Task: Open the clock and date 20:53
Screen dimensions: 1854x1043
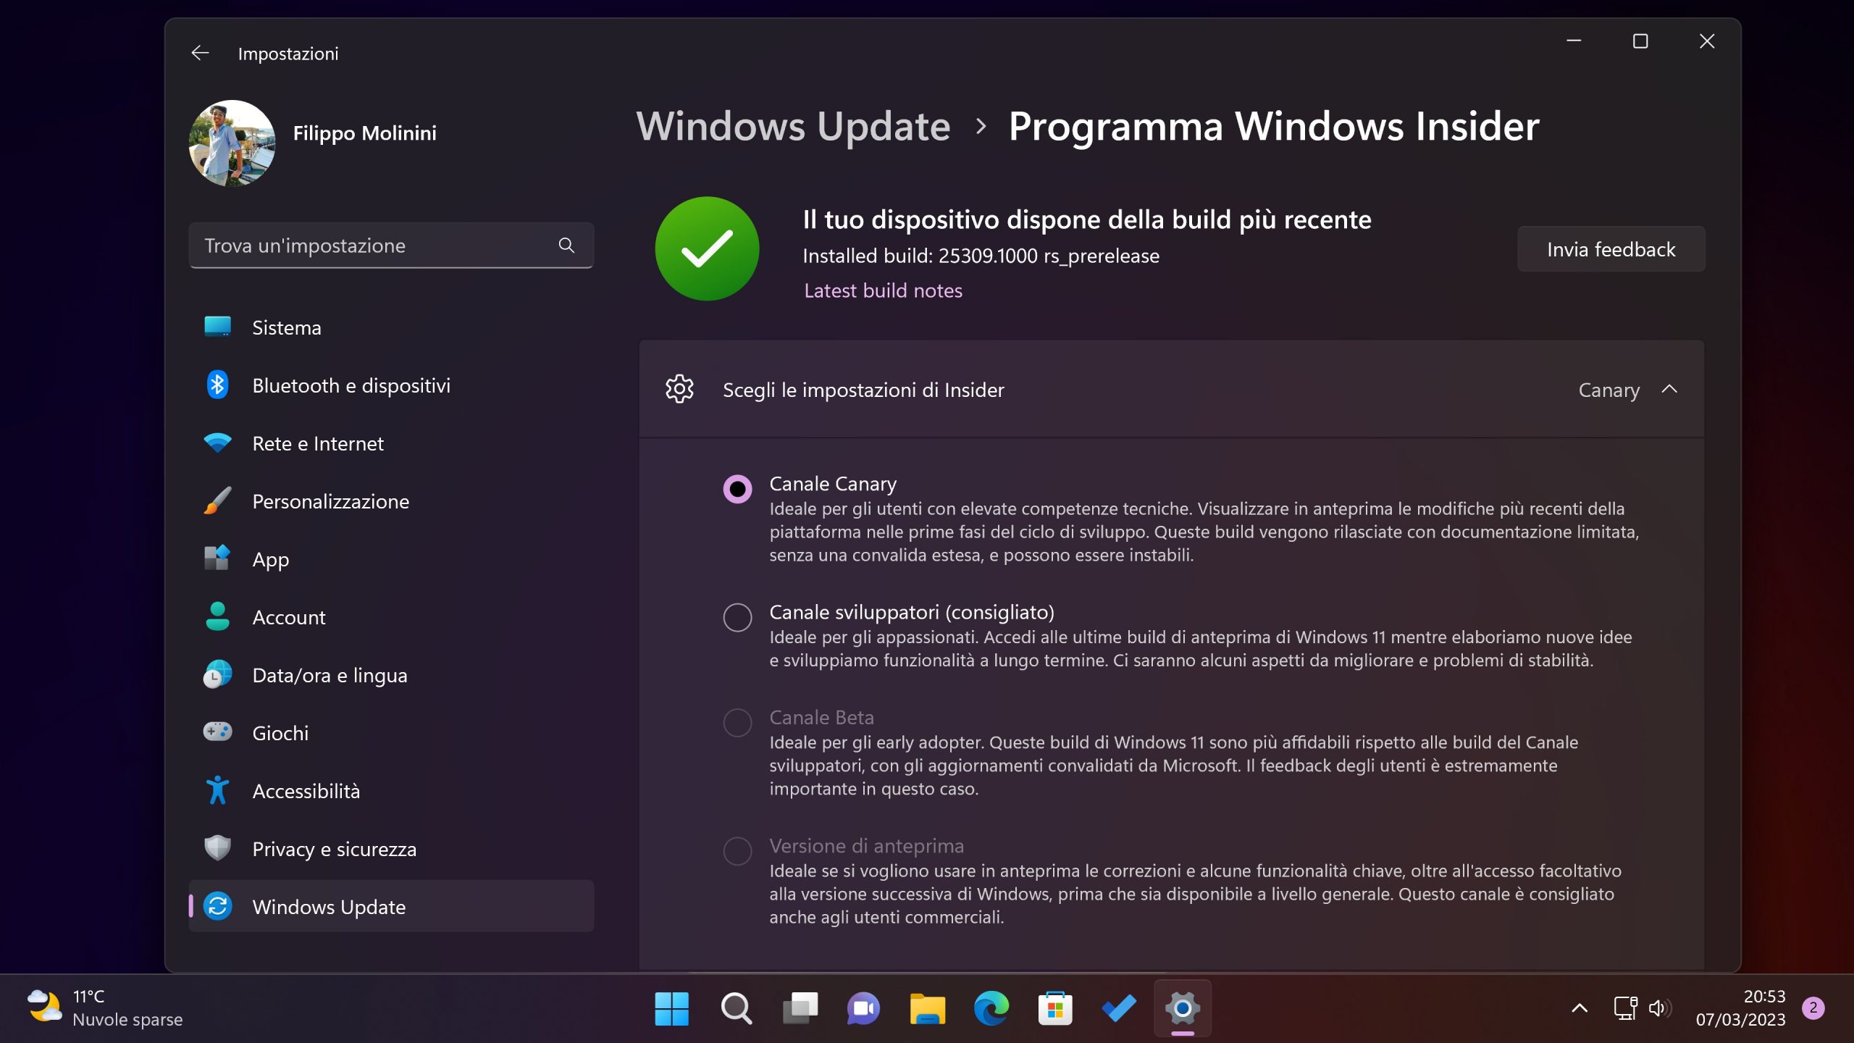Action: [x=1740, y=1008]
